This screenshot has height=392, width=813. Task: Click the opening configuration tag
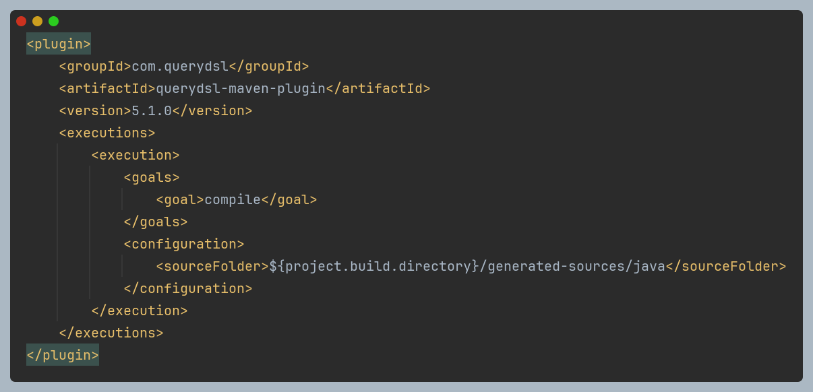pyautogui.click(x=184, y=244)
